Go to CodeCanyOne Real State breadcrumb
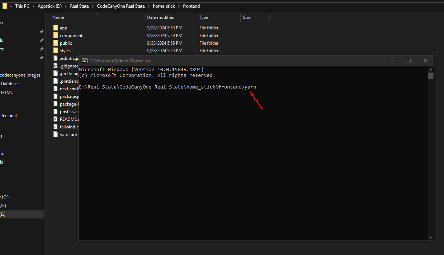Image resolution: width=444 pixels, height=255 pixels. tap(121, 6)
